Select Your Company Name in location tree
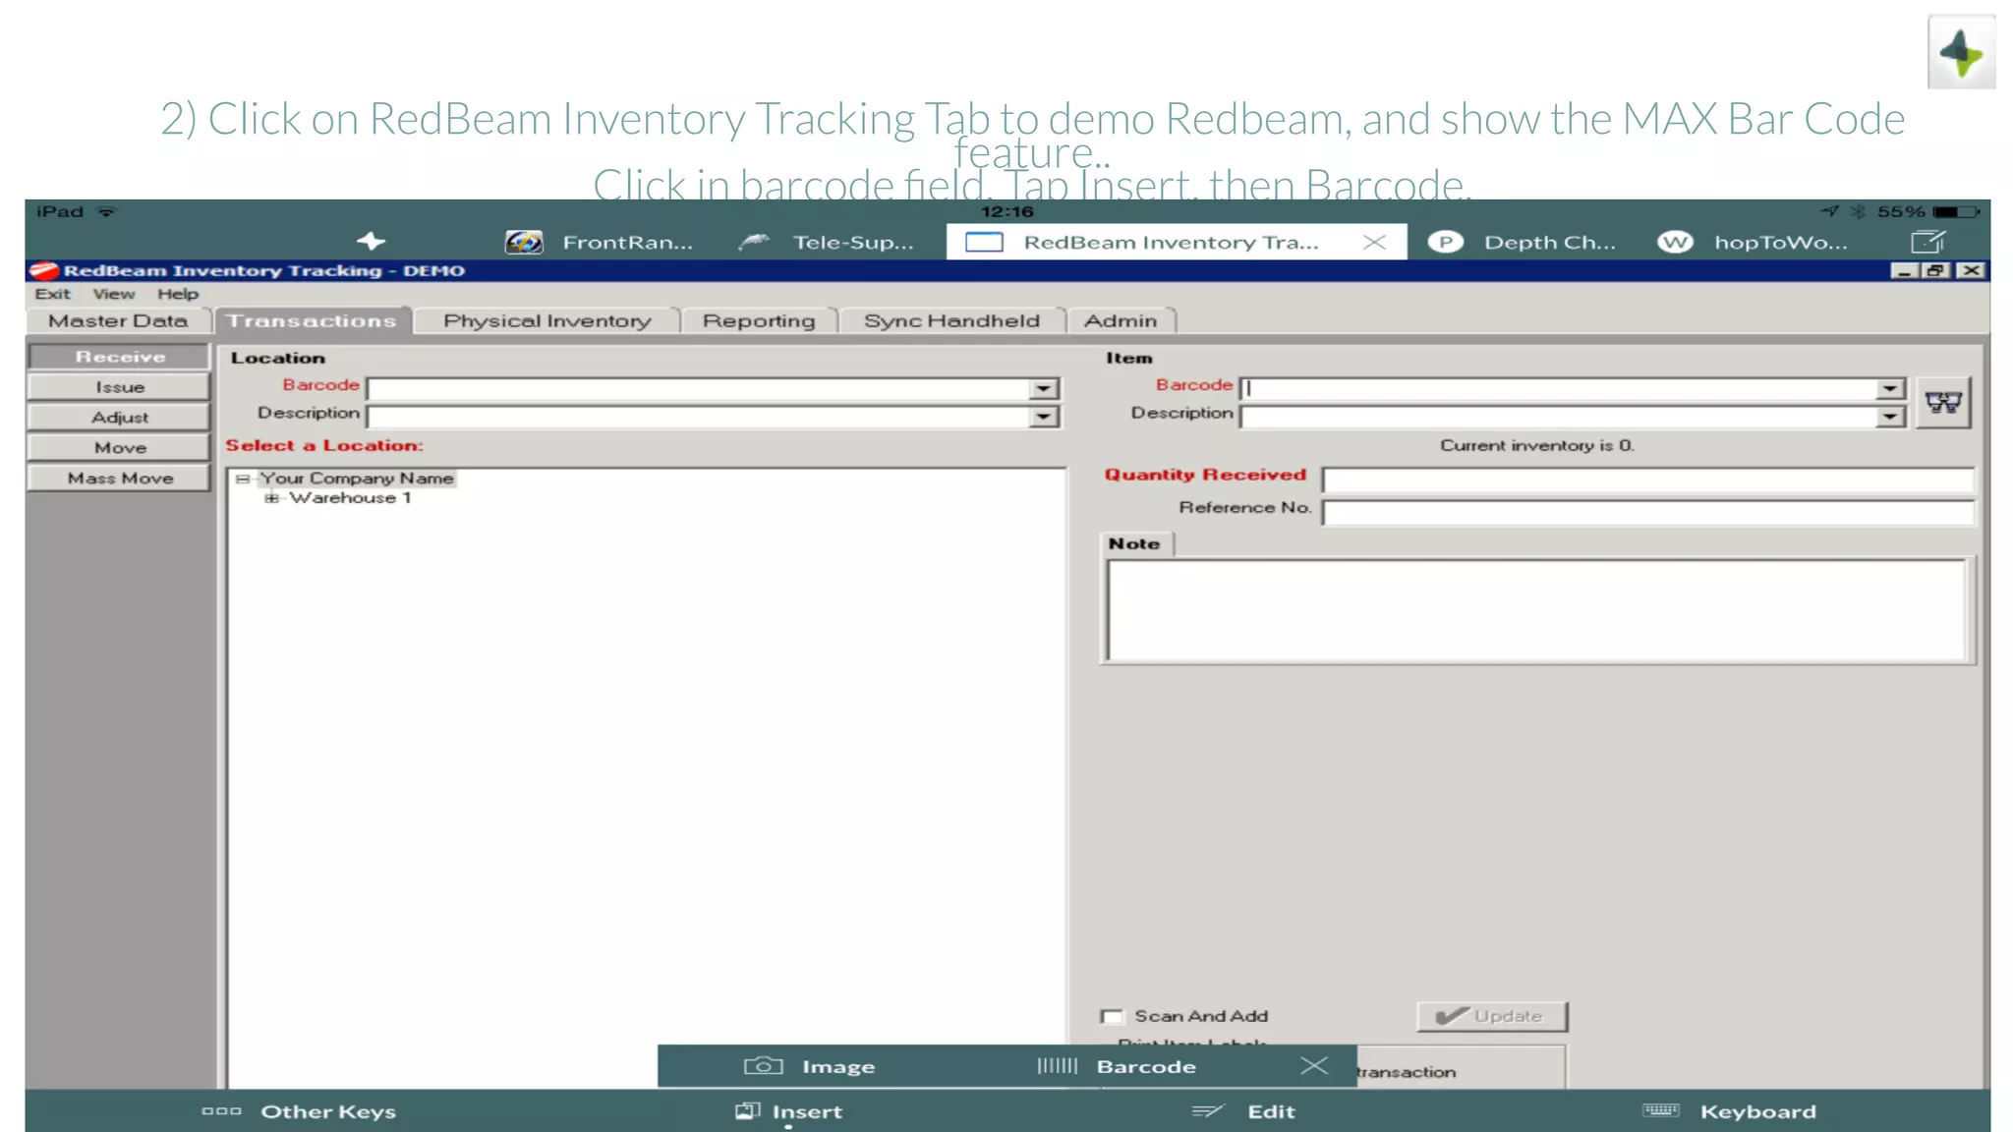 [357, 479]
